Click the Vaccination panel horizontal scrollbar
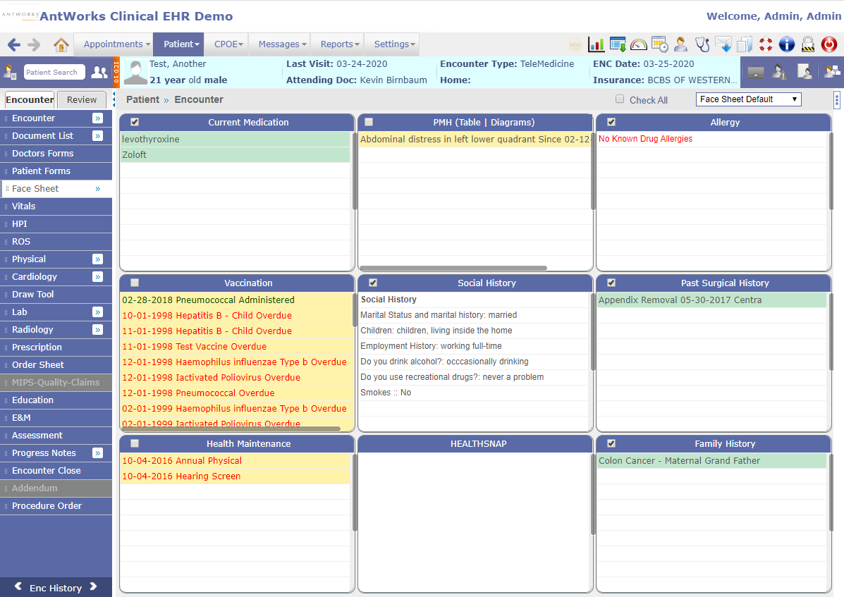The width and height of the screenshot is (844, 597). [x=231, y=429]
